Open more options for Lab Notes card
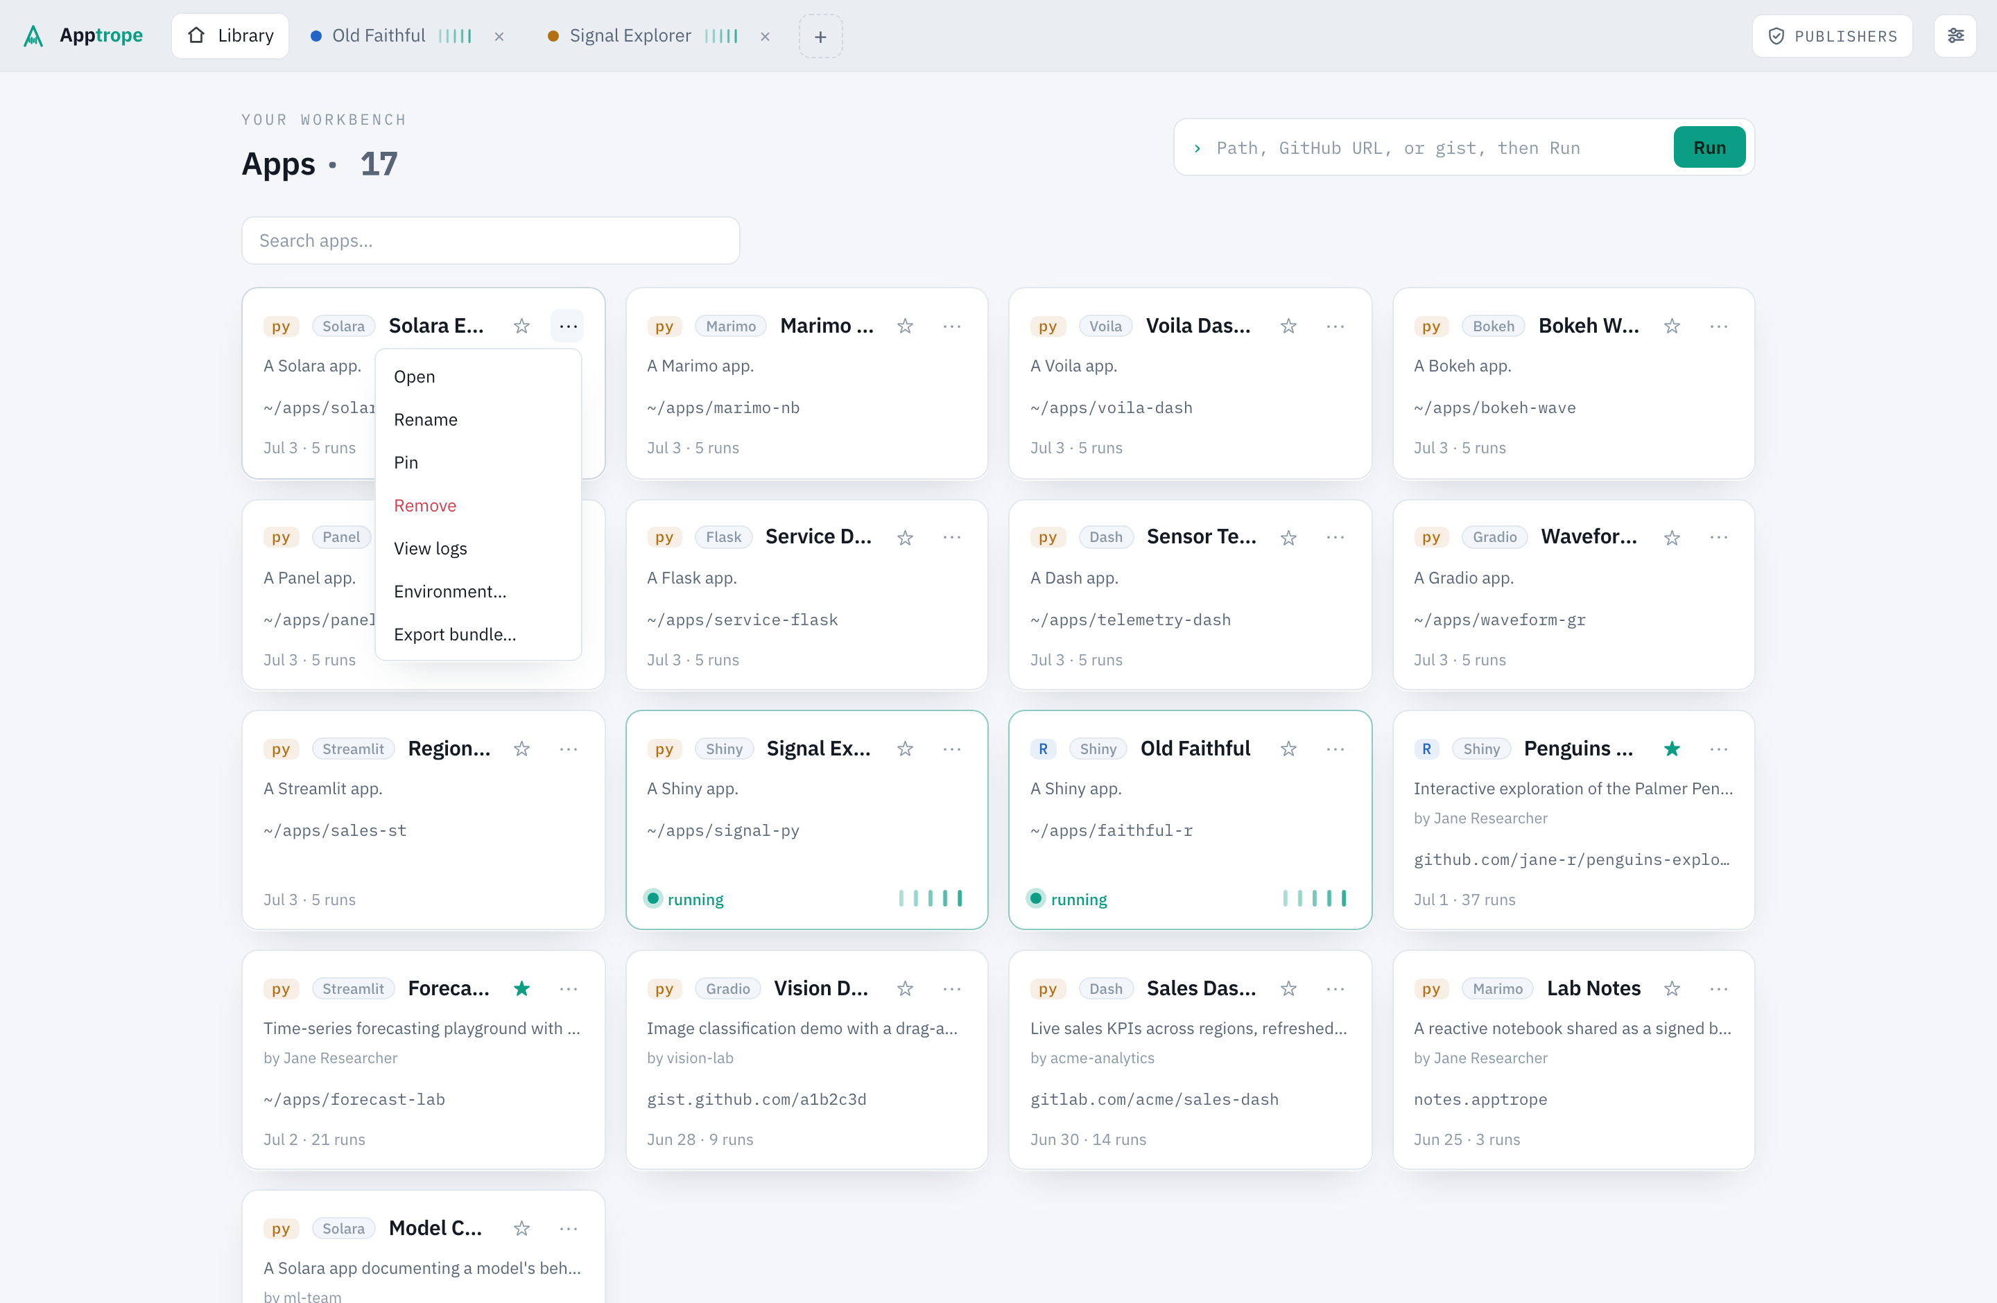The width and height of the screenshot is (1997, 1303). (1718, 988)
